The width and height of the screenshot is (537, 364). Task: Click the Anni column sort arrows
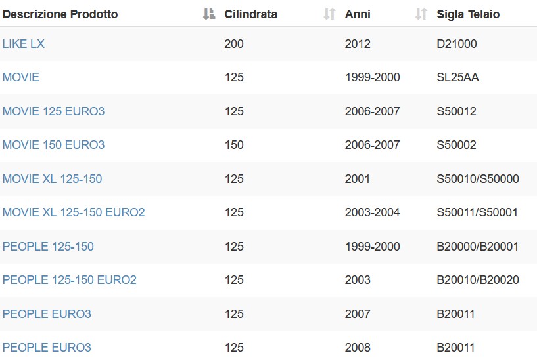[421, 14]
